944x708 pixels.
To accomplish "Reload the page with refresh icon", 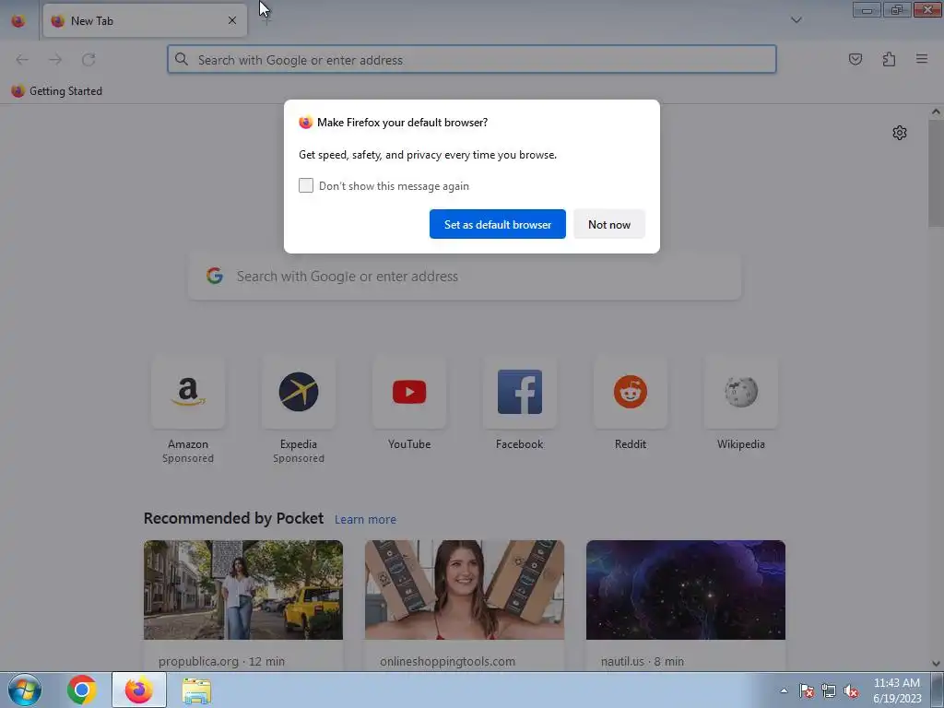I will coord(88,59).
